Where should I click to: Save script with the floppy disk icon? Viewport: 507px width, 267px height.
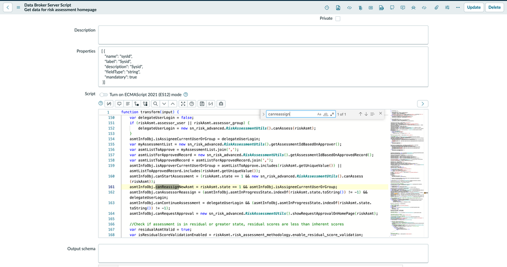click(202, 104)
